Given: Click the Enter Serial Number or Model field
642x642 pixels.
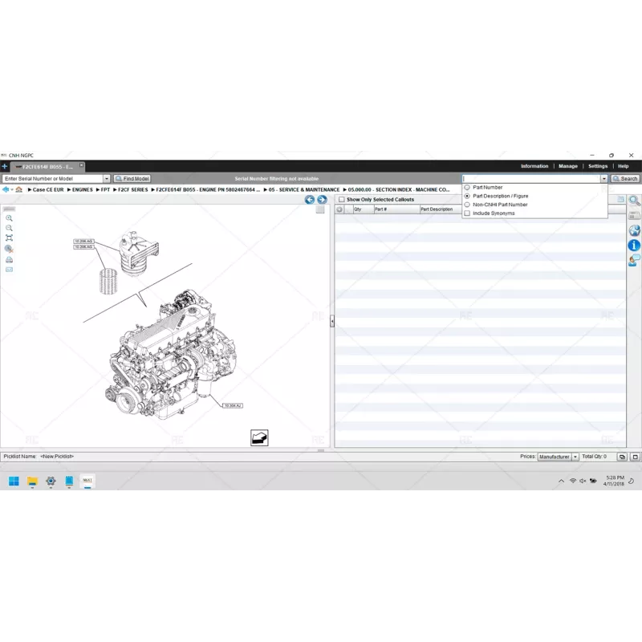Looking at the screenshot, I should pos(51,178).
